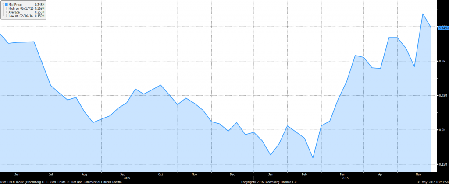This screenshot has width=449, height=184.
Task: Click the May 2016 peak data point
Action: (423, 14)
